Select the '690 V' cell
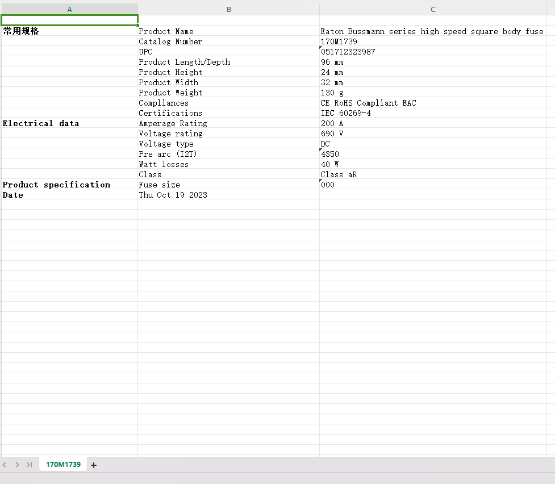The height and width of the screenshot is (484, 555). (x=433, y=133)
